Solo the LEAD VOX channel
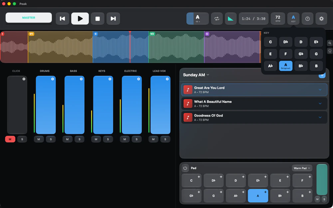 pos(165,139)
